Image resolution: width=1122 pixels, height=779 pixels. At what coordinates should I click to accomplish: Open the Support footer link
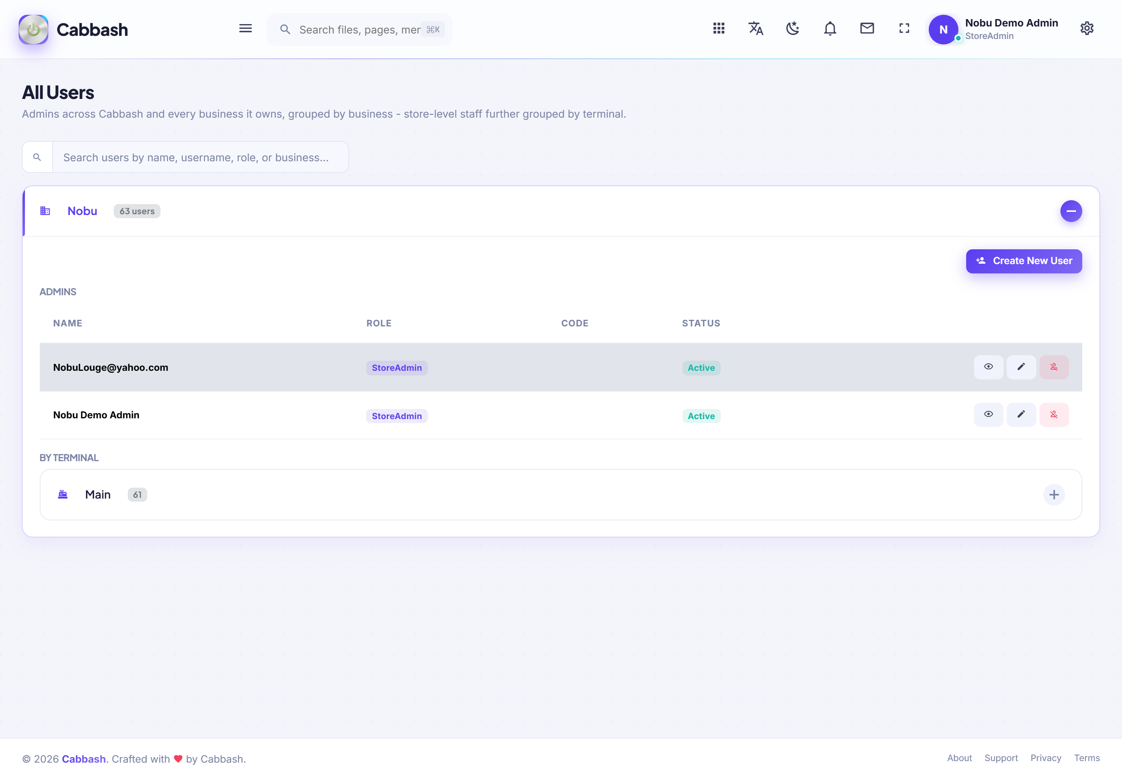tap(1001, 758)
